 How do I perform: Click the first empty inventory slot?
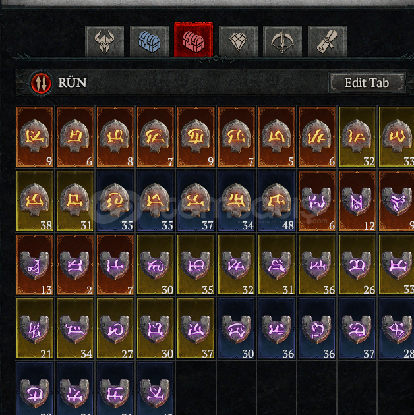(x=196, y=389)
